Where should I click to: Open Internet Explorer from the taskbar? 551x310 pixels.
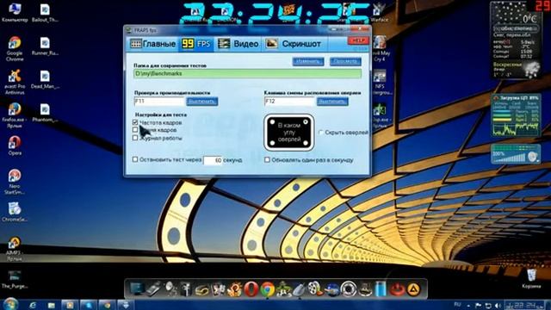33,305
